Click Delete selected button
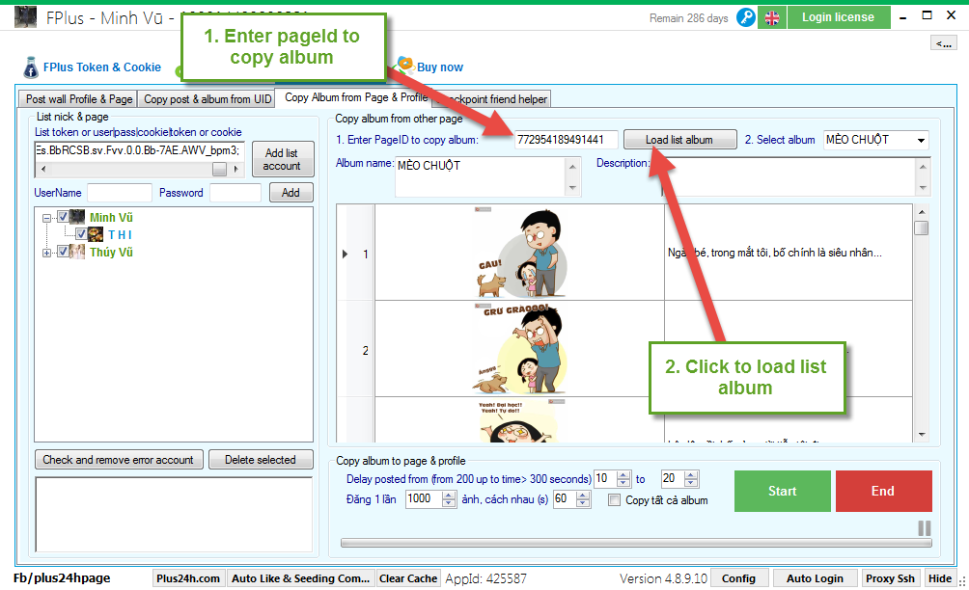Viewport: 969px width, 590px height. point(261,460)
